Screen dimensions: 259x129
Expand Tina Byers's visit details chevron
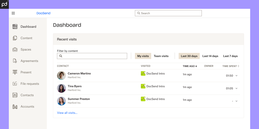pos(236,88)
